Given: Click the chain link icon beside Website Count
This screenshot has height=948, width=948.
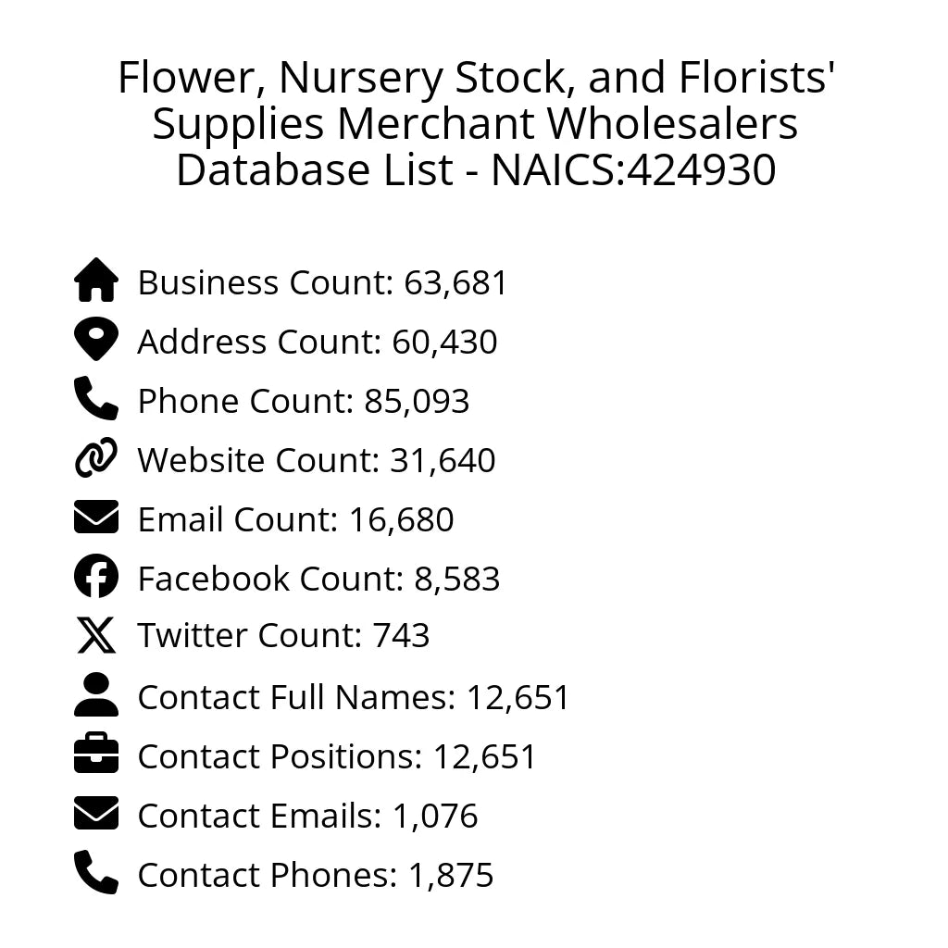Looking at the screenshot, I should tap(96, 458).
